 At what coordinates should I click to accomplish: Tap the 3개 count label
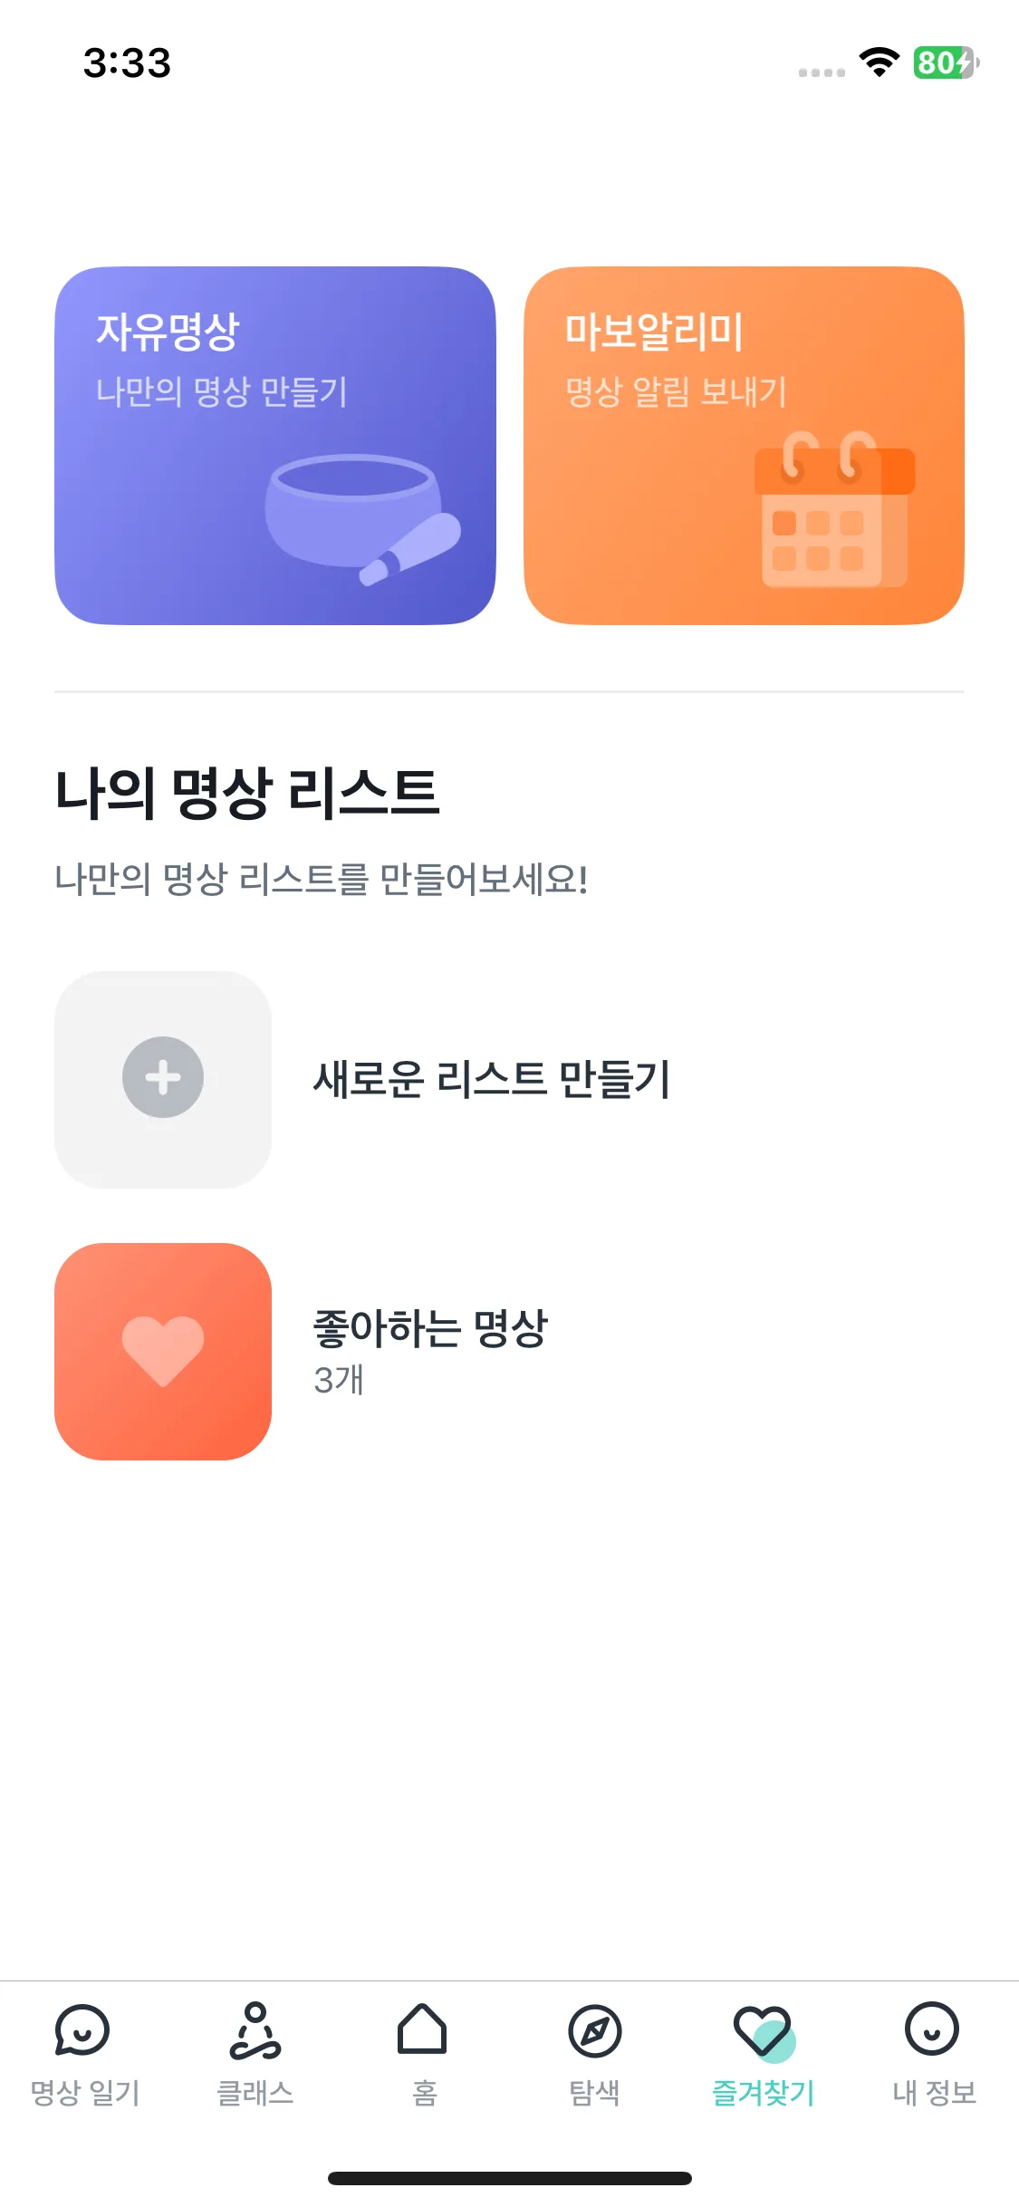(x=339, y=1381)
